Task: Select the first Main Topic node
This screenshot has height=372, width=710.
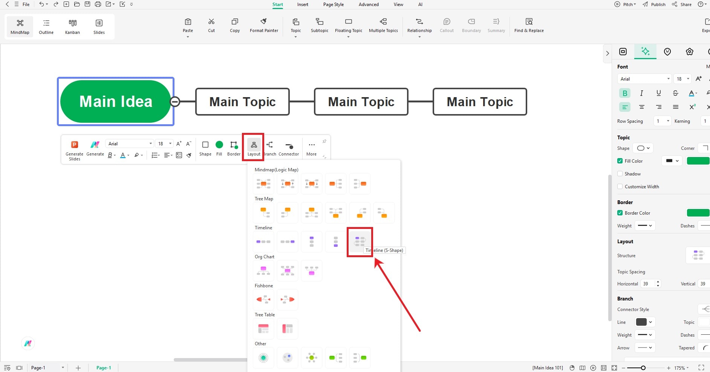Action: pos(242,102)
